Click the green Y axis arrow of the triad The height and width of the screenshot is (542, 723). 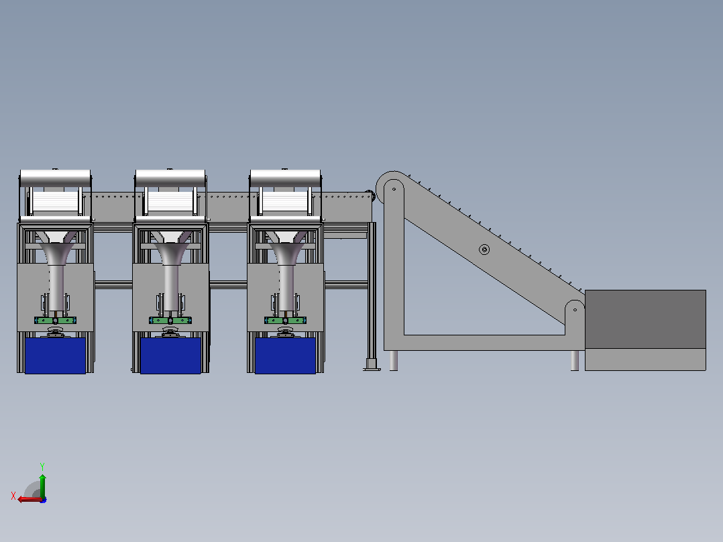pos(42,486)
